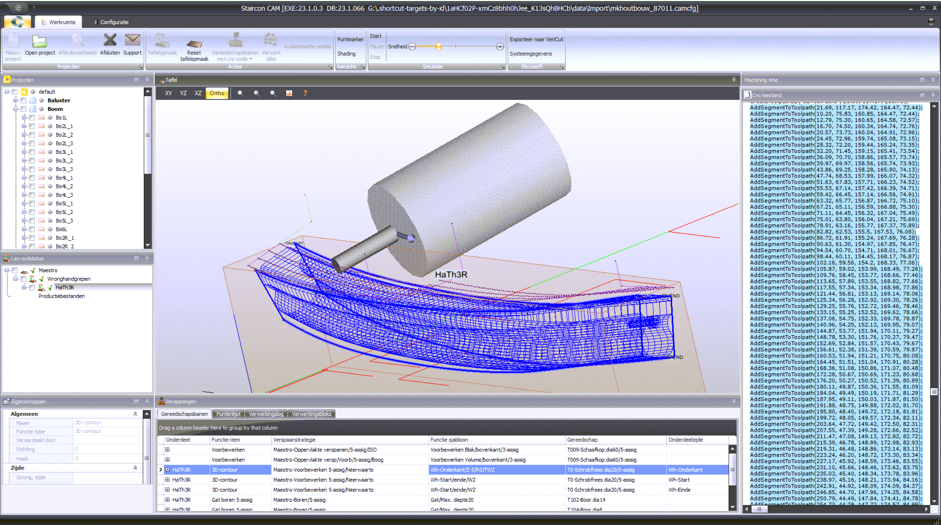Collapse the Algemeen properties section
Viewport: 941px width, 525px height.
click(135, 414)
